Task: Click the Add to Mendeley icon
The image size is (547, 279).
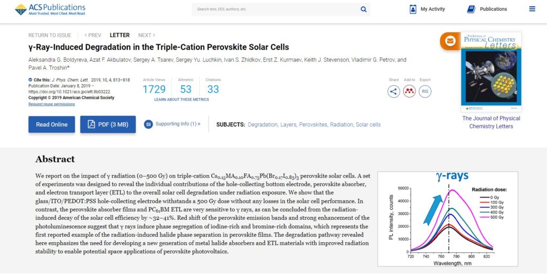Action: point(409,92)
